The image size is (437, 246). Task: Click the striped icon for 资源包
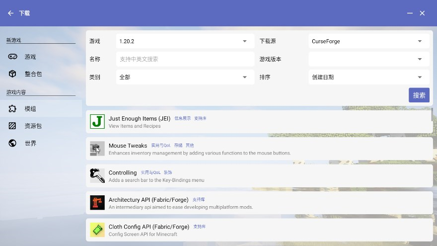(x=12, y=126)
